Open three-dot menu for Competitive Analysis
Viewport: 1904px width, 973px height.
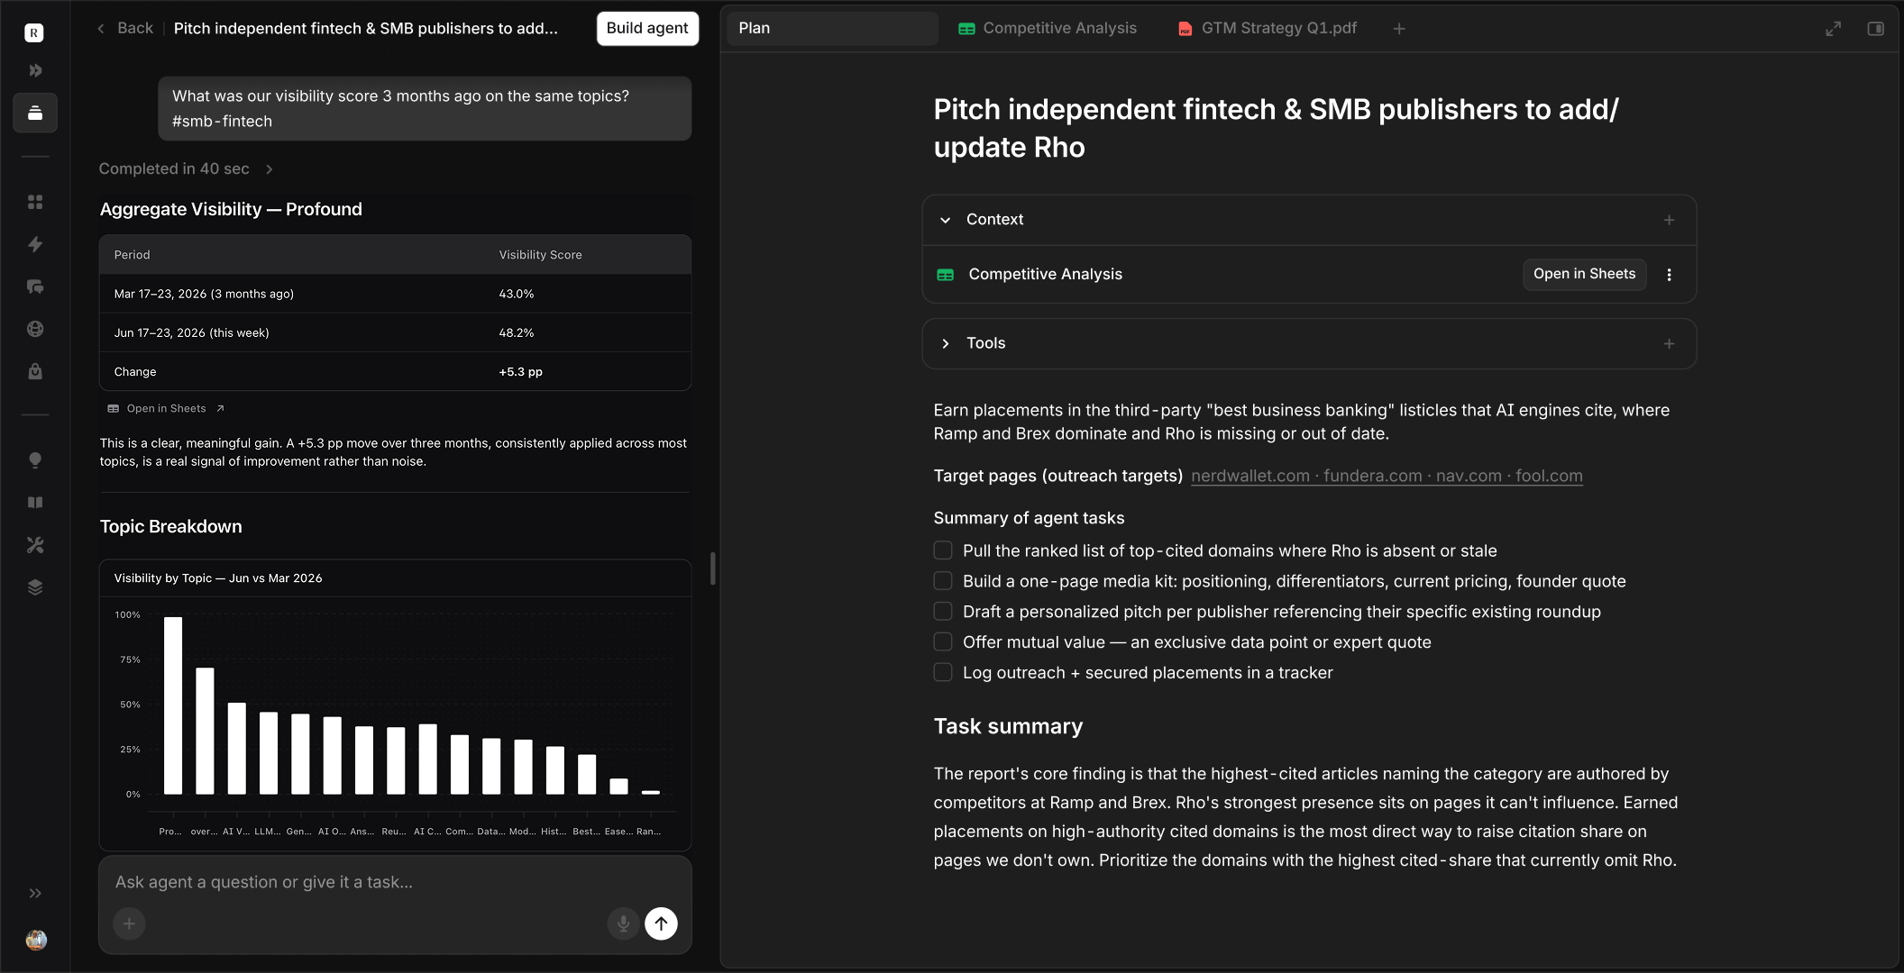(1669, 275)
